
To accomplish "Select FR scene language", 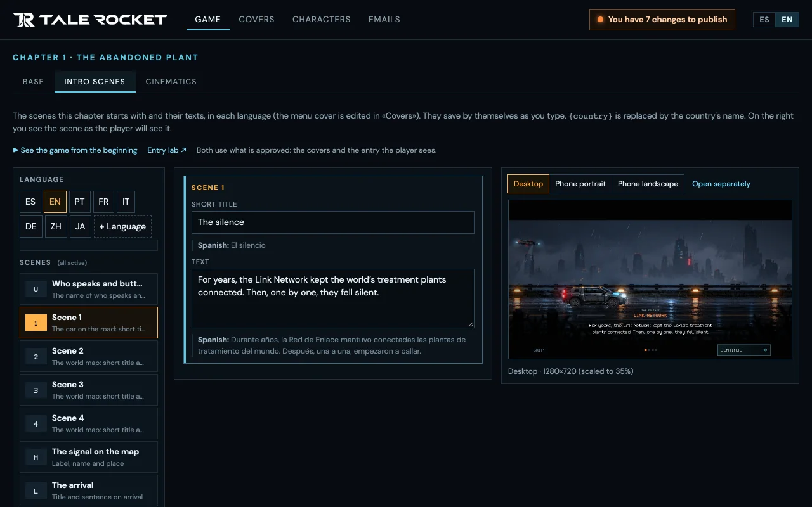I will point(104,202).
